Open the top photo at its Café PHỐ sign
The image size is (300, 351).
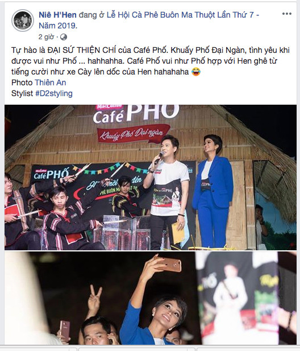coord(136,114)
